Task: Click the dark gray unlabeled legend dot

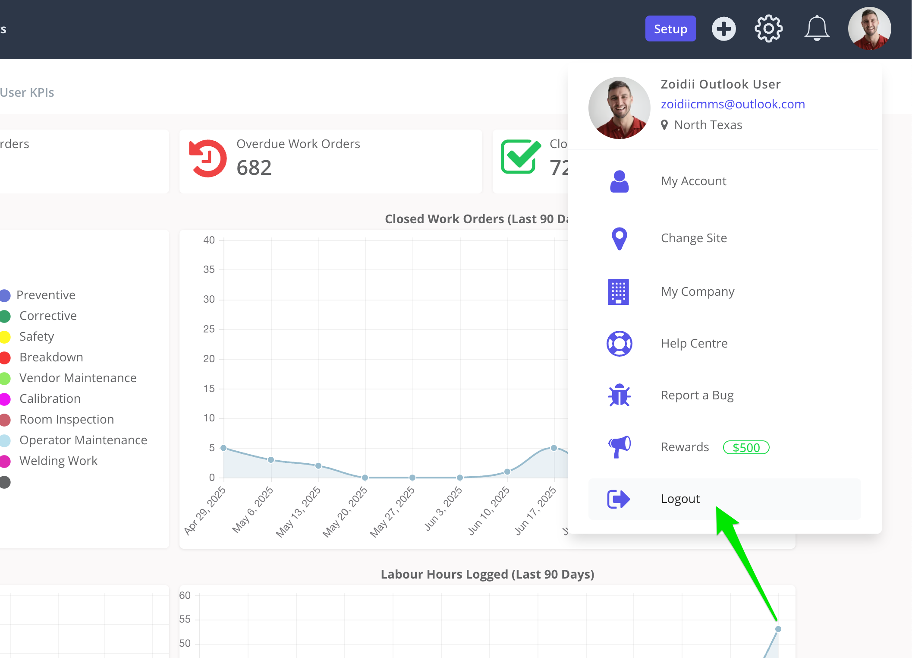Action: point(5,482)
